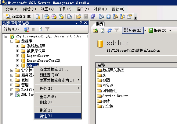Click the Analysis Services DMX Query icon

point(54,16)
